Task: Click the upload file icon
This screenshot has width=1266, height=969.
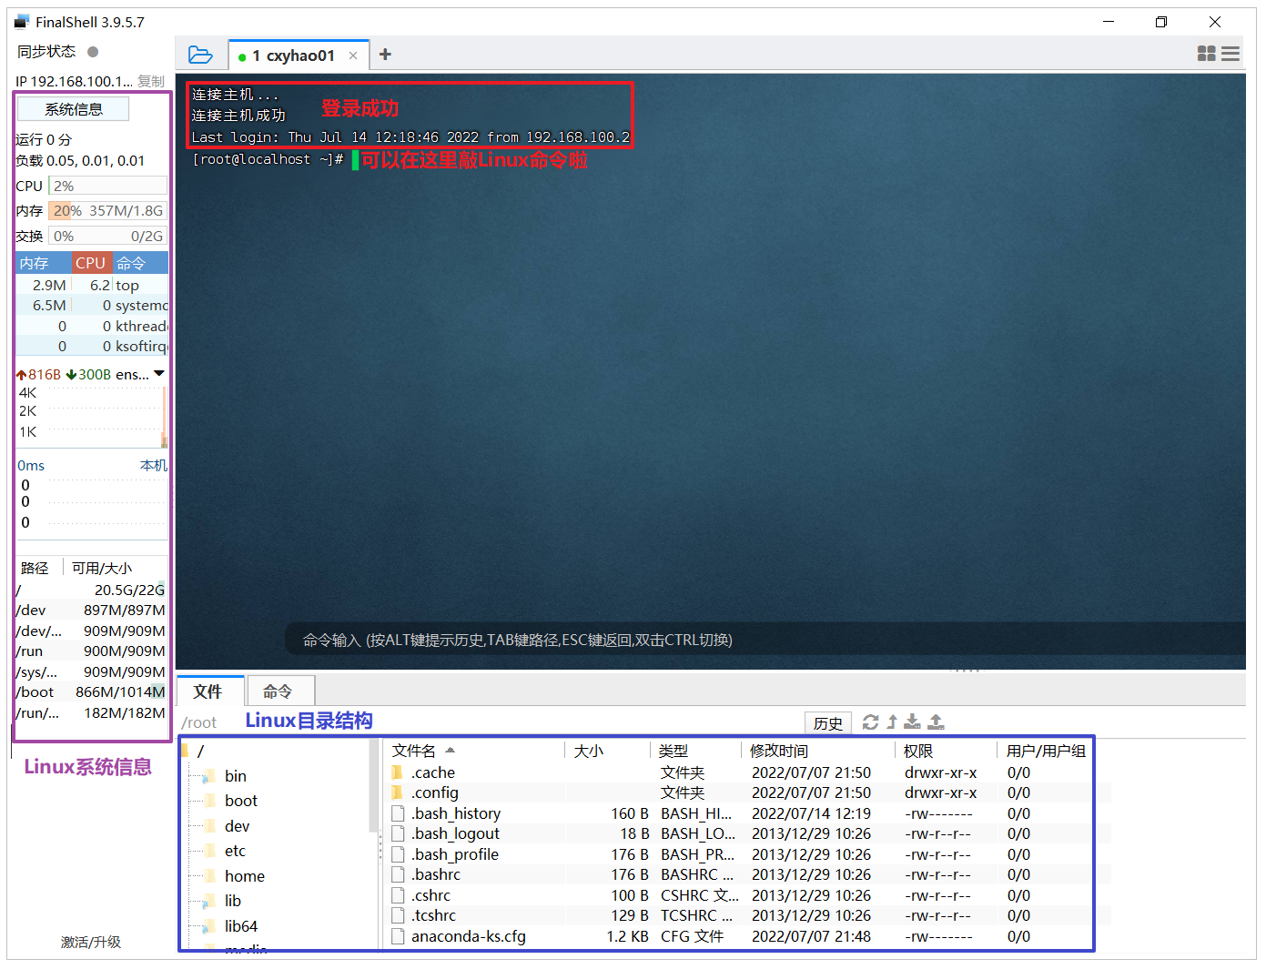Action: 937,722
